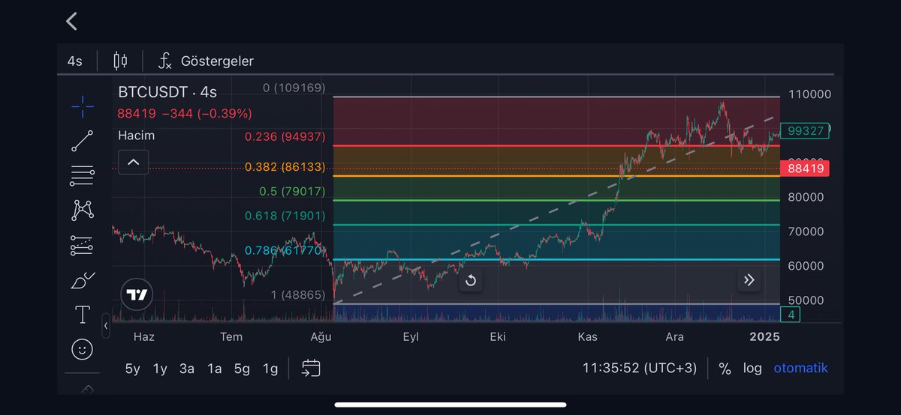Toggle log scale mode
The width and height of the screenshot is (901, 415).
coord(752,369)
